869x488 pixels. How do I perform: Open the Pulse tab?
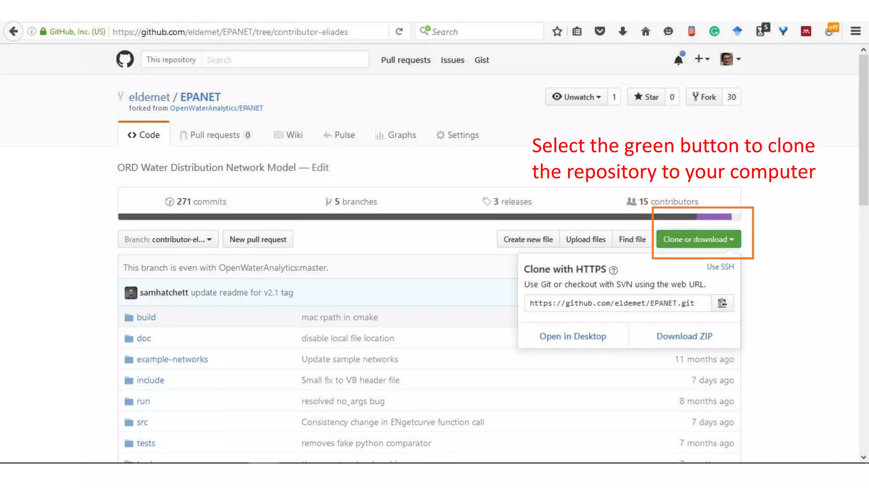pos(339,135)
